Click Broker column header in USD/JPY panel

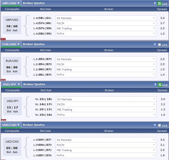tap(110, 90)
